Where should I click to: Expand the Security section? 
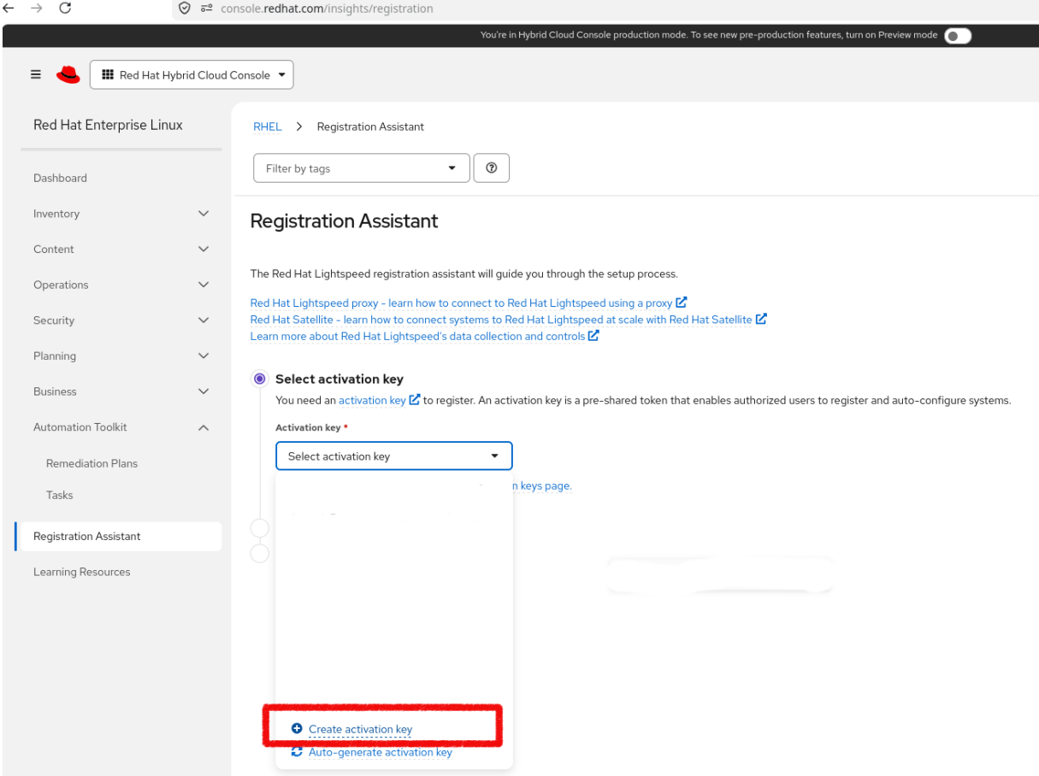(121, 320)
